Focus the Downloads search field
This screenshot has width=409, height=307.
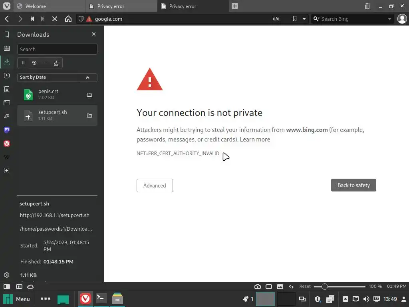[x=57, y=49]
